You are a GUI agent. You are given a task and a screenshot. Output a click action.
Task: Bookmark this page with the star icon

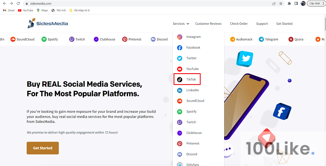pyautogui.click(x=281, y=4)
